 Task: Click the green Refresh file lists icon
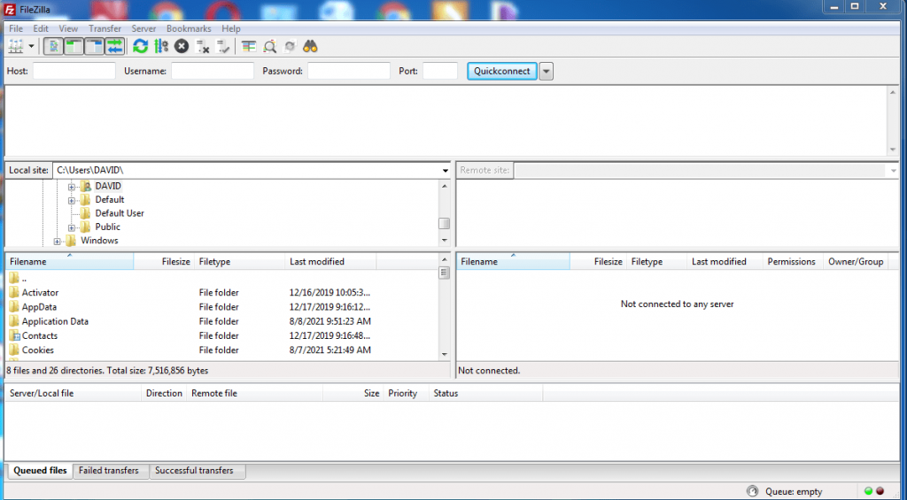click(x=140, y=46)
